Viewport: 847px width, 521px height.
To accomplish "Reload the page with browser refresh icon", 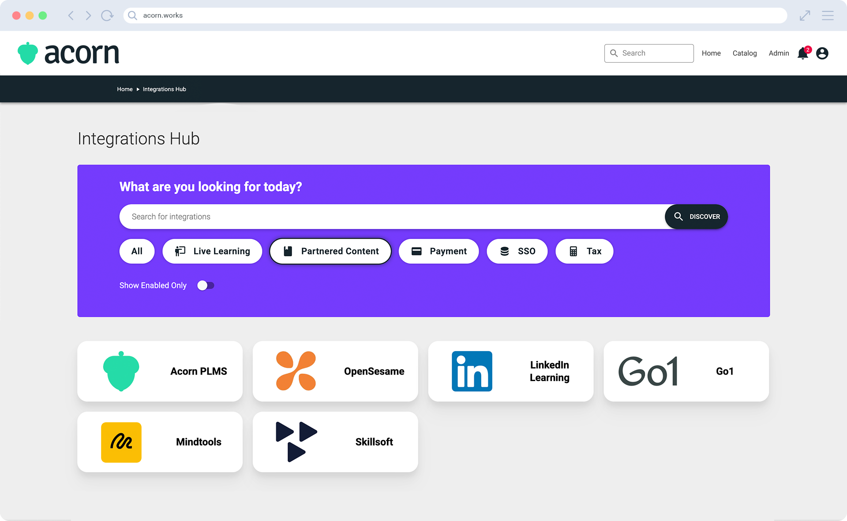I will click(107, 15).
